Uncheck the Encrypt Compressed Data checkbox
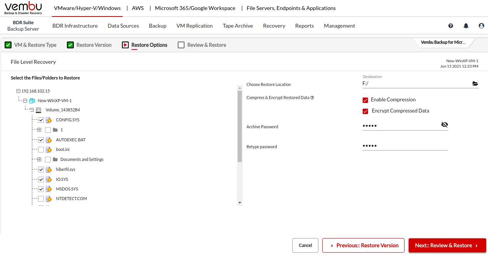 365,111
